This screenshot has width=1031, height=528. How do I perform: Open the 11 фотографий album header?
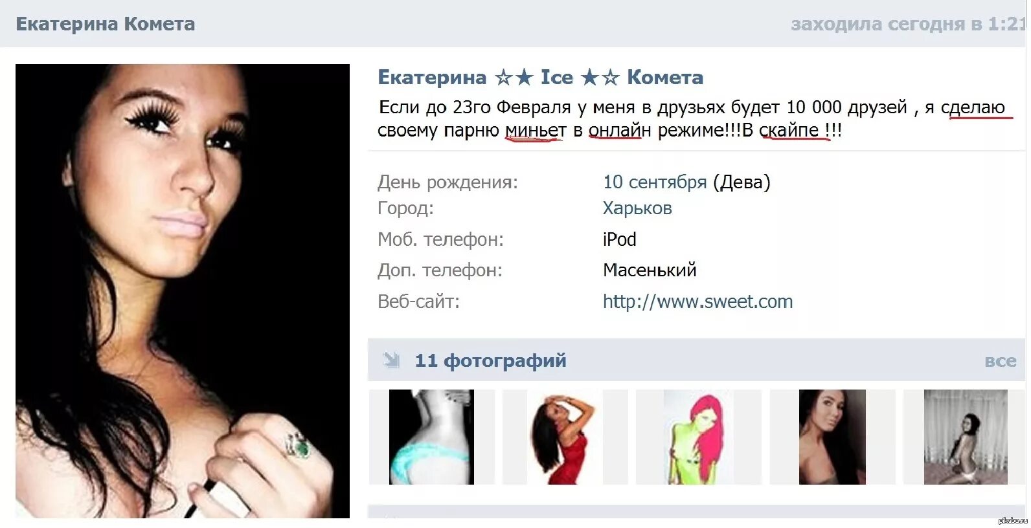click(x=490, y=360)
